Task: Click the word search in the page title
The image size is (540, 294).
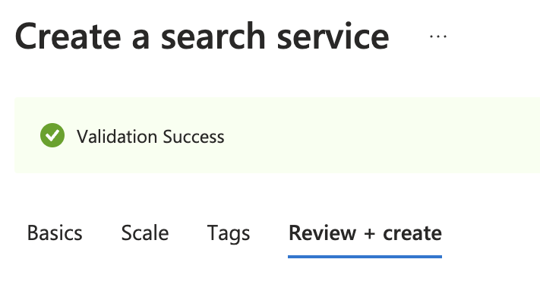Action: tap(213, 36)
